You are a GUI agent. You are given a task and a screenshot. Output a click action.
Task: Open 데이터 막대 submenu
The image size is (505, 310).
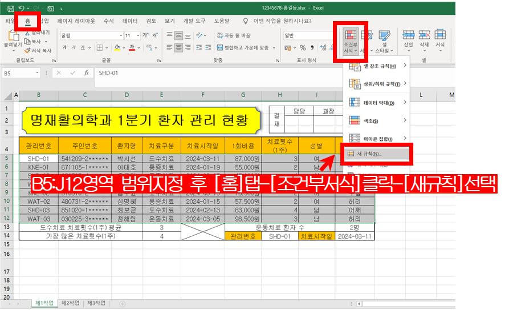377,103
